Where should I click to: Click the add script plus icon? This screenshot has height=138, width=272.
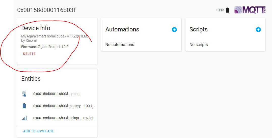258,30
